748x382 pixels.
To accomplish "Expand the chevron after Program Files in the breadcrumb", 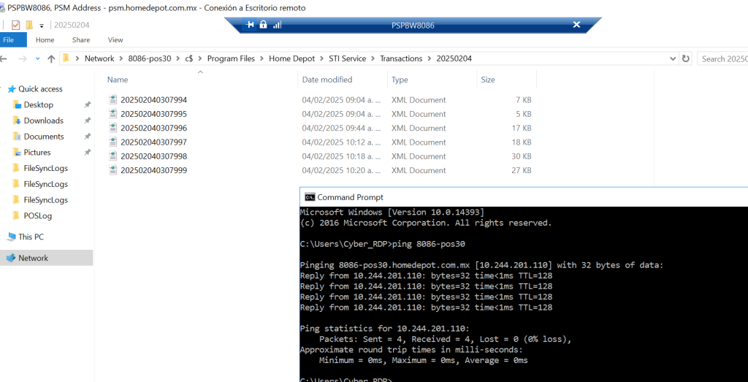I will (x=262, y=58).
